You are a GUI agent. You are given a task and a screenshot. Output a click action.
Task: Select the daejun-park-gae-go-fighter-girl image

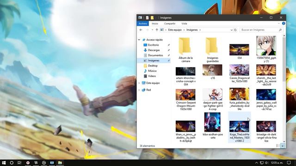(213, 100)
